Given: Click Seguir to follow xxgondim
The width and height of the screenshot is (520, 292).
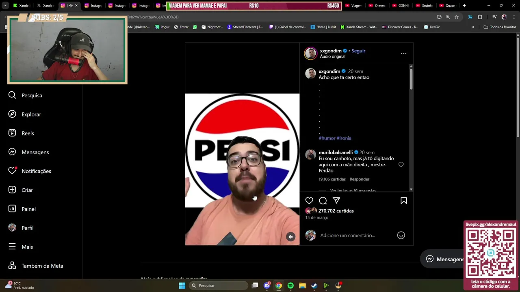Looking at the screenshot, I should coord(358,51).
